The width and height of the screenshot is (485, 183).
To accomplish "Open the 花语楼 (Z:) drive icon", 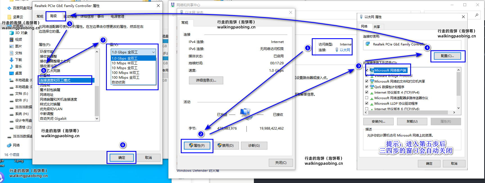I will click(12, 127).
